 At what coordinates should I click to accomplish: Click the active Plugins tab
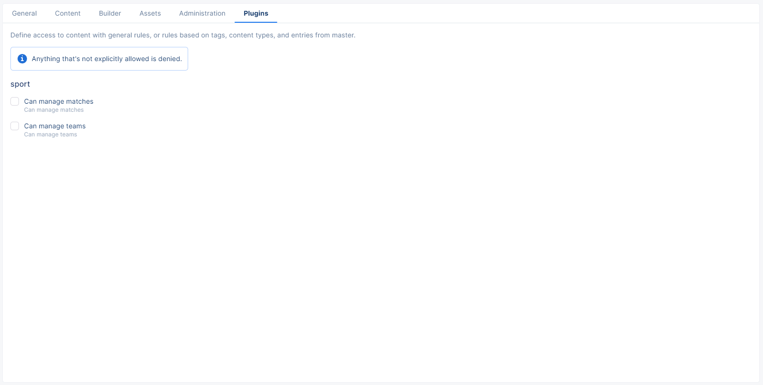tap(256, 13)
